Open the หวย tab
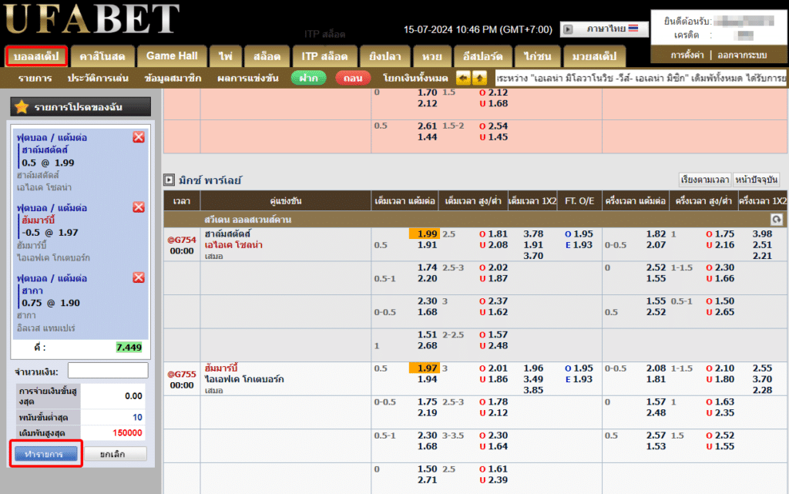789x494 pixels. (x=431, y=55)
